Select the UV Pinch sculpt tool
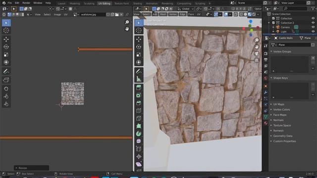This screenshot has height=178, width=317. pyautogui.click(x=6, y=104)
